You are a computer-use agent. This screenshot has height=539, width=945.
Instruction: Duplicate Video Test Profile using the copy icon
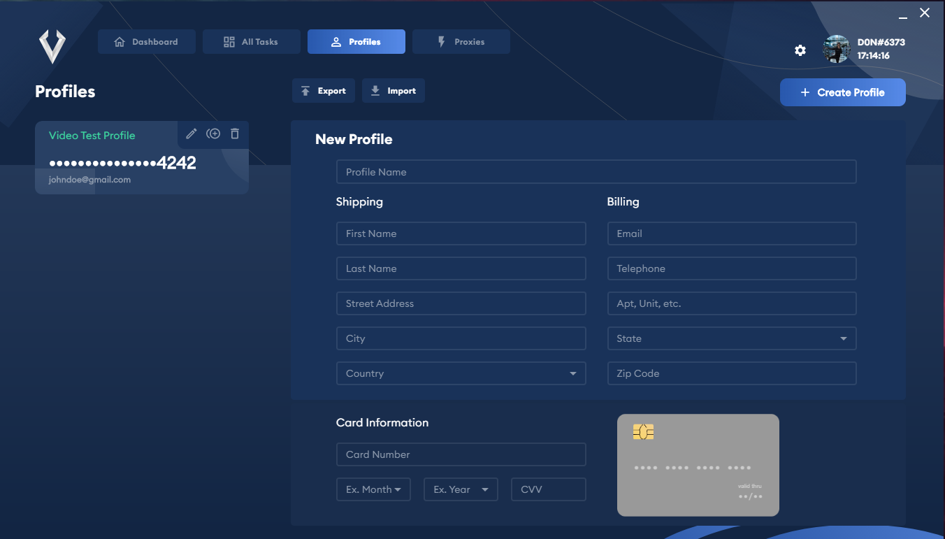213,134
